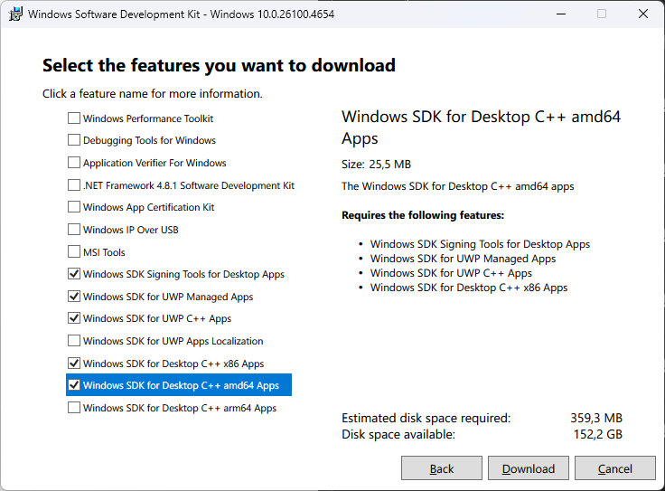Open the installer icon in title bar

(x=15, y=14)
